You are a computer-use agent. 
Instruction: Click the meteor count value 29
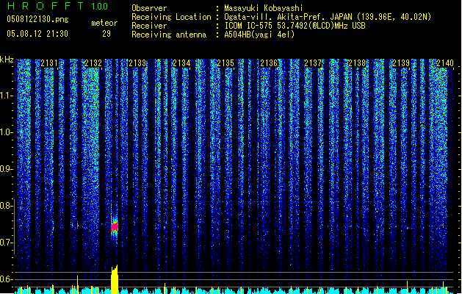(107, 34)
